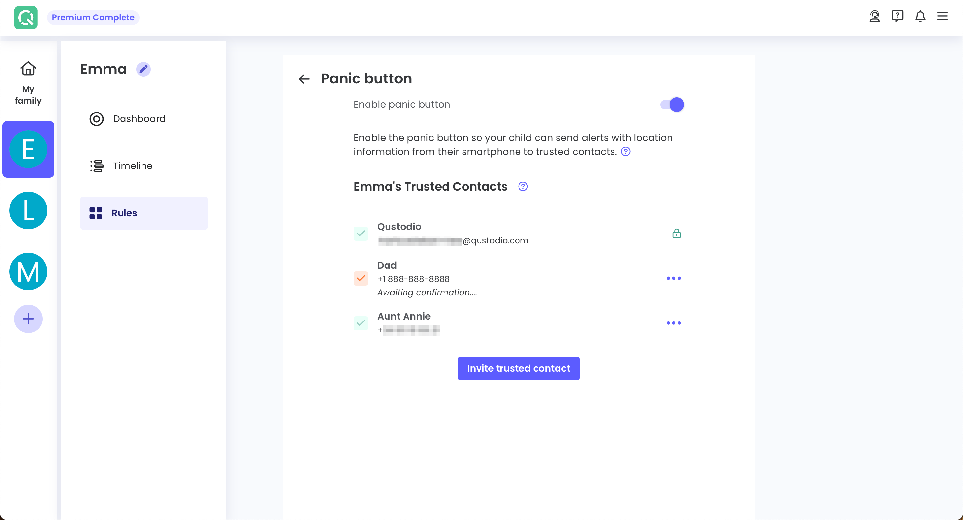963x520 pixels.
Task: Add a new child profile
Action: point(28,319)
